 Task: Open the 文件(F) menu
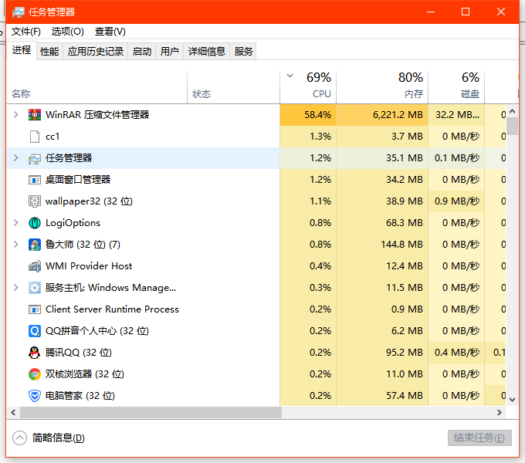click(25, 32)
